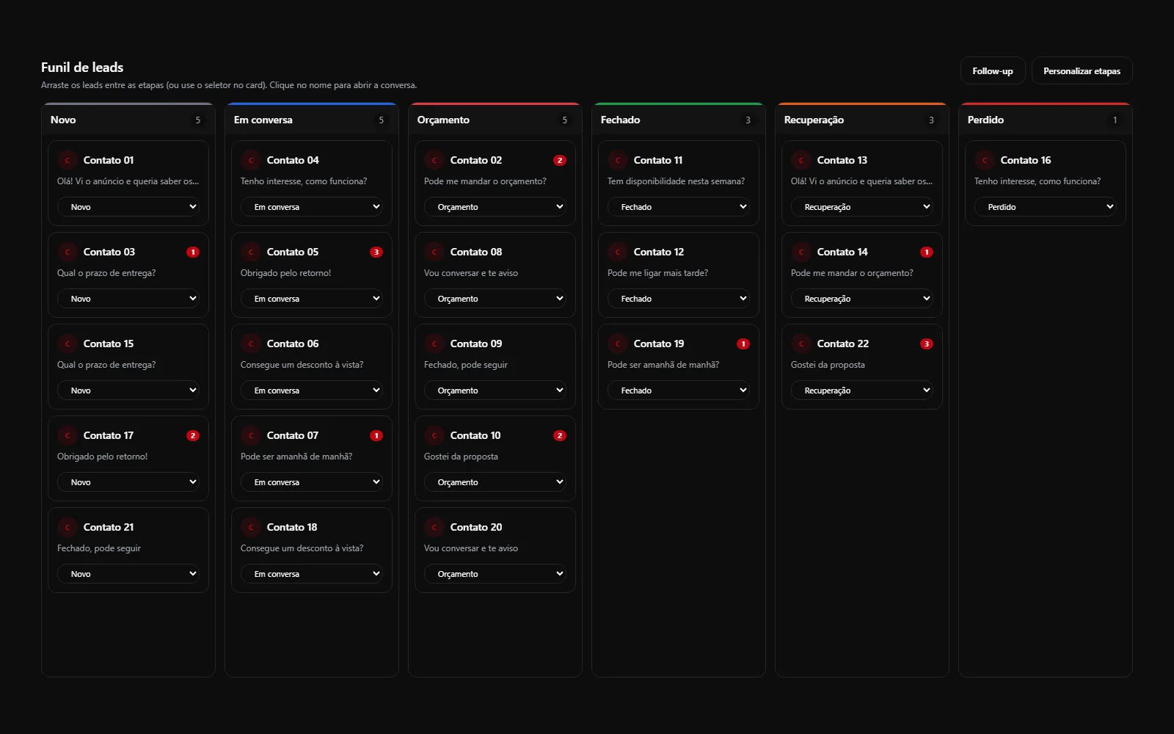Click the avatar icon of Contato 20
Image resolution: width=1174 pixels, height=734 pixels.
tap(434, 527)
